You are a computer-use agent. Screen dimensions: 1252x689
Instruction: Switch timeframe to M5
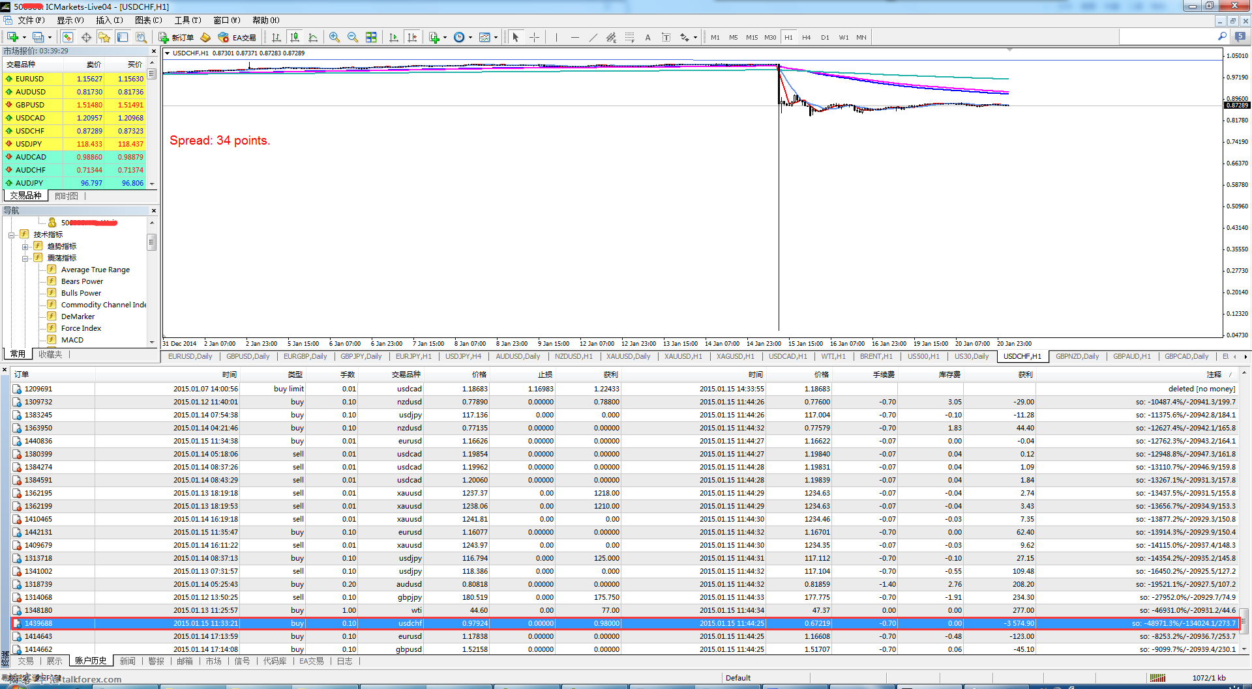(734, 37)
